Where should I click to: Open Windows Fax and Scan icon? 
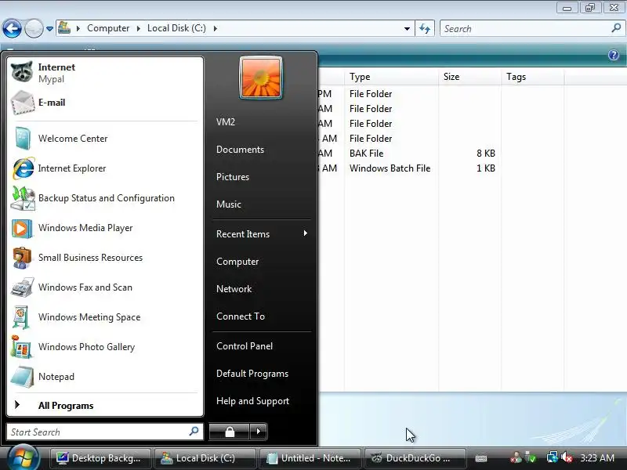pyautogui.click(x=23, y=287)
